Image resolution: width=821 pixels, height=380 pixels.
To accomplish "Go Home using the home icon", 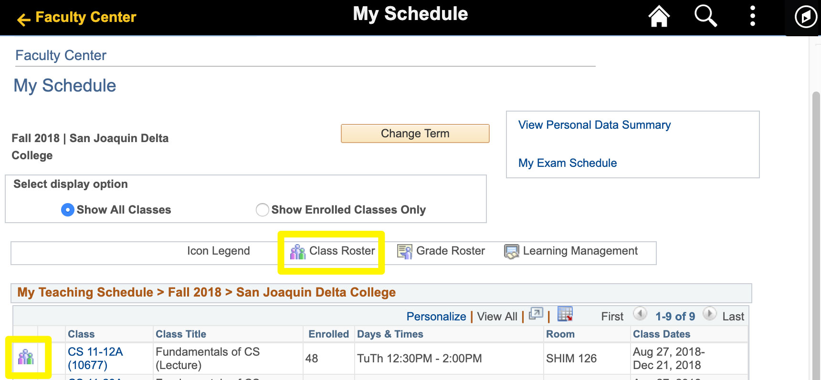I will pos(659,16).
